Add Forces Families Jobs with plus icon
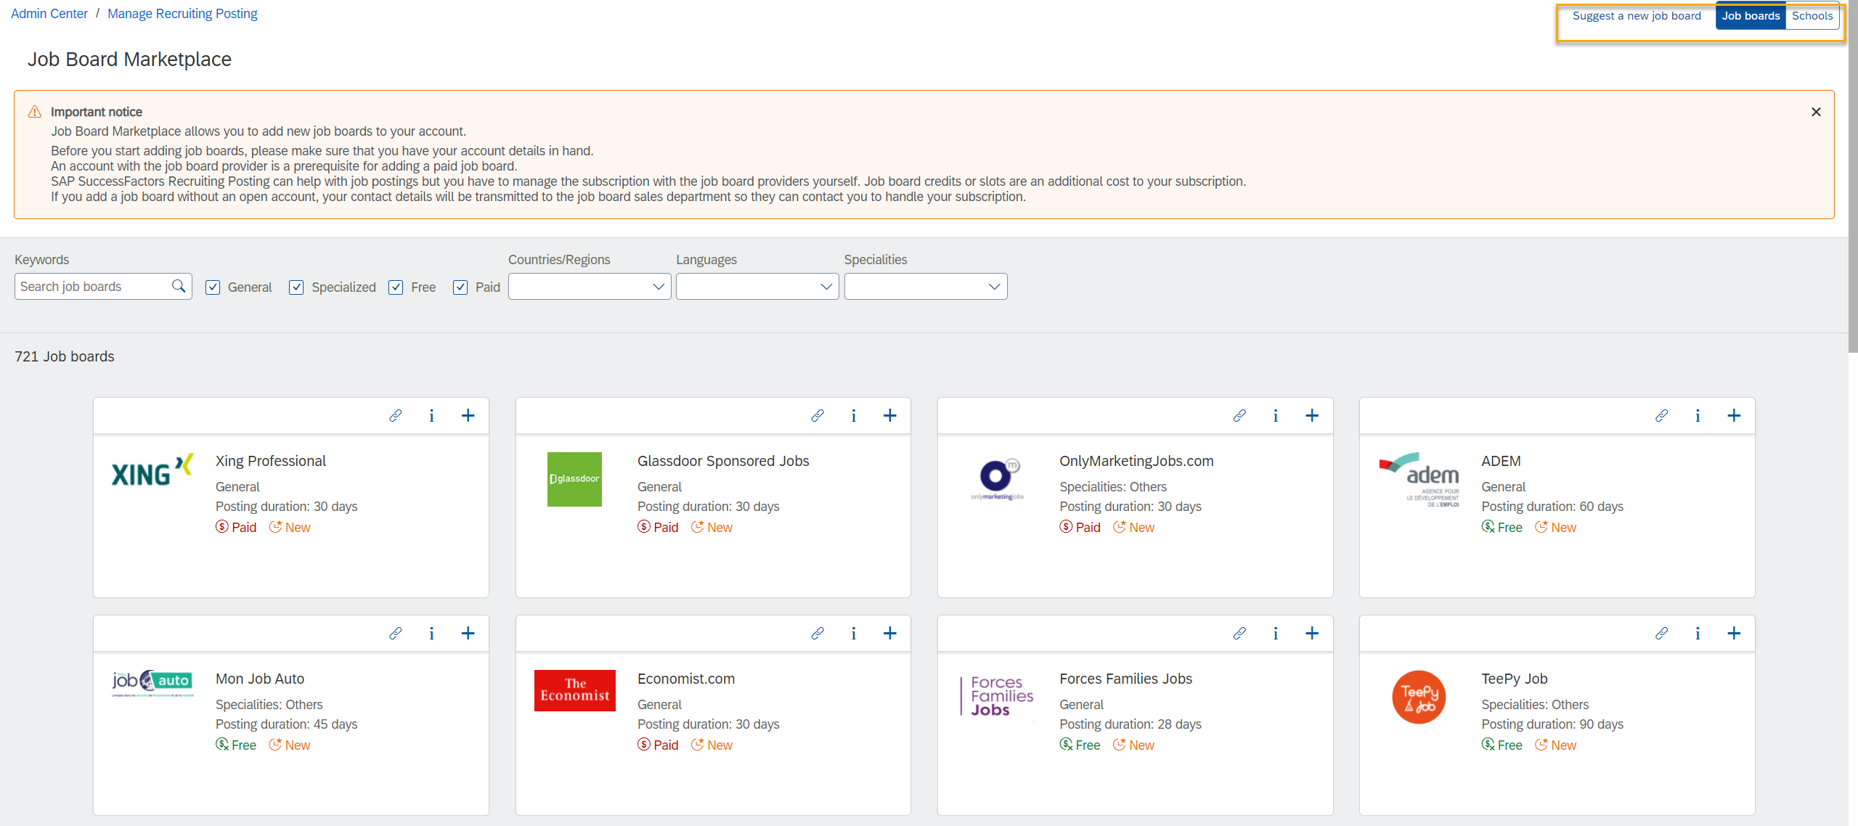This screenshot has height=826, width=1858. pyautogui.click(x=1311, y=634)
